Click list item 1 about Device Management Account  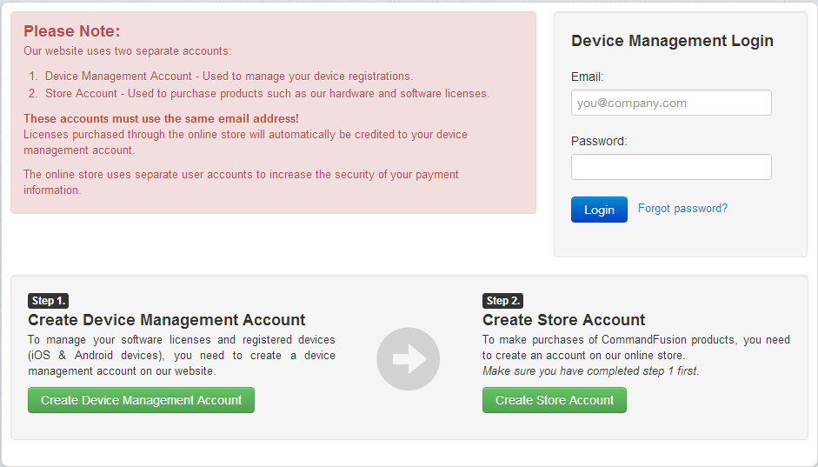[229, 77]
